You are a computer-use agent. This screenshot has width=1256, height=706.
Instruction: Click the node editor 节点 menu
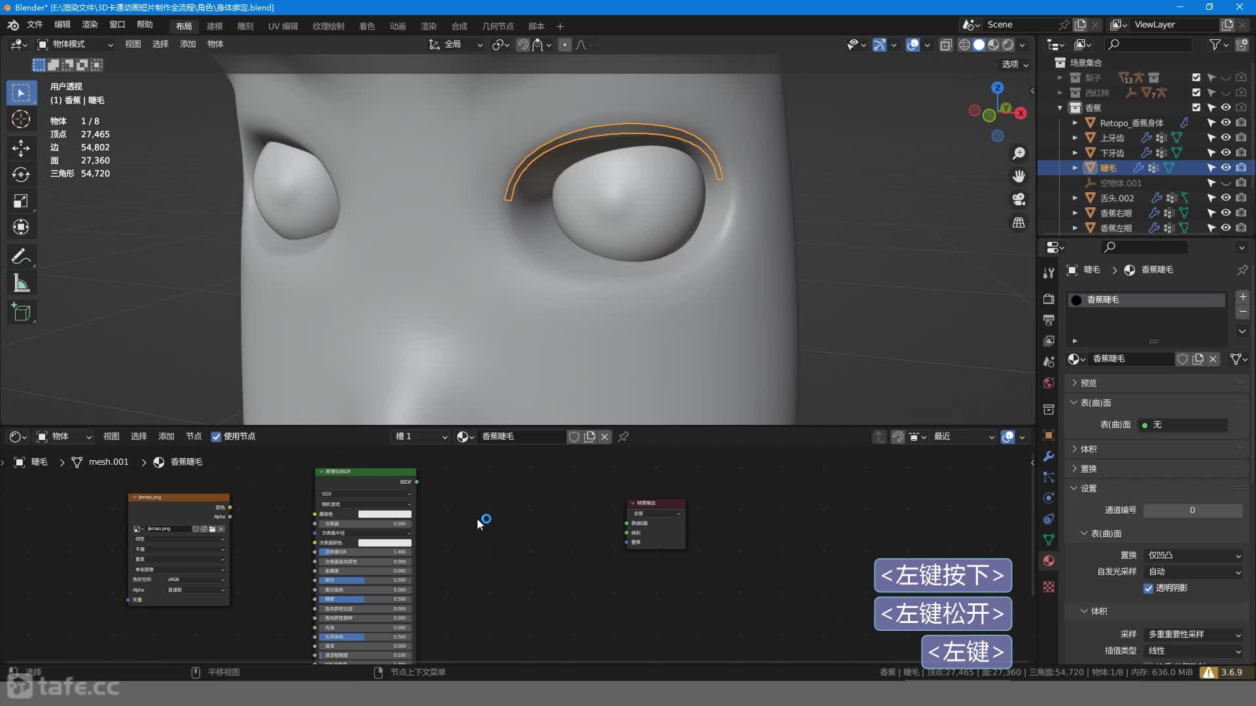pyautogui.click(x=194, y=437)
